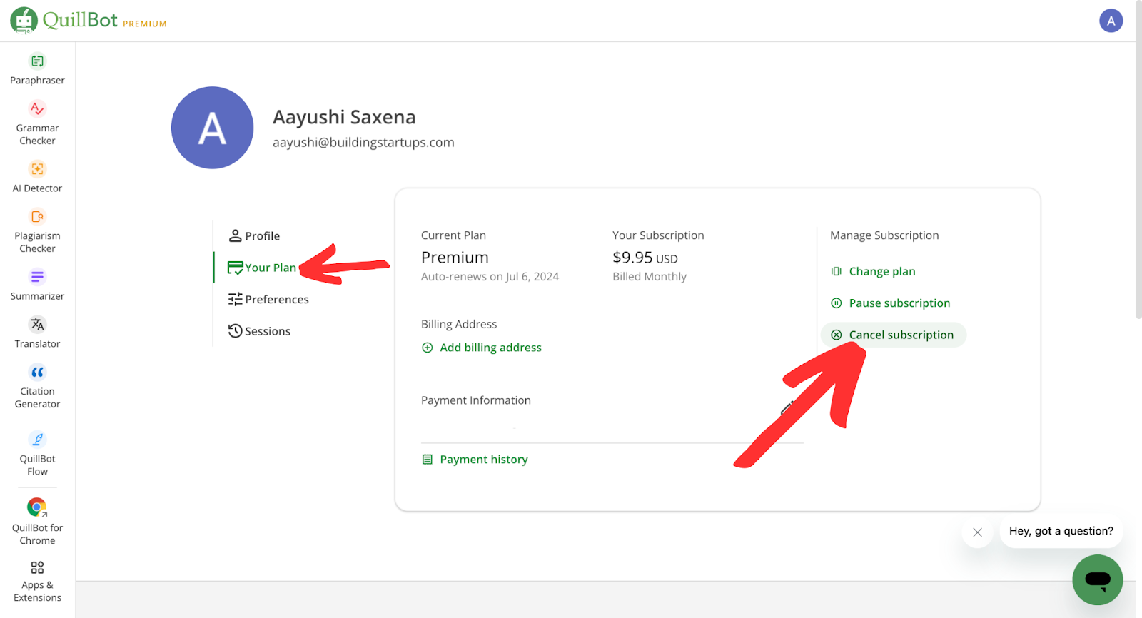
Task: Click the 'Billing Address' label
Action: pyautogui.click(x=459, y=324)
